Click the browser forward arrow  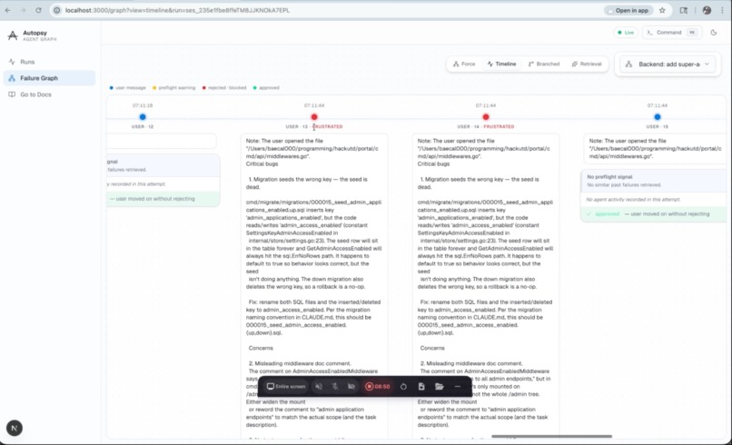(x=23, y=10)
